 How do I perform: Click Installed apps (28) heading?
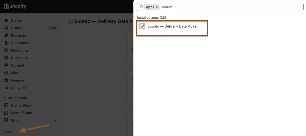pos(151,18)
